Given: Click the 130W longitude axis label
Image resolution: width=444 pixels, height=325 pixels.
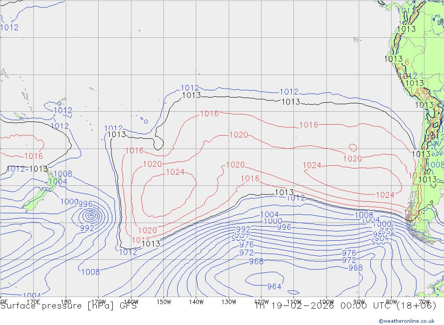Looking at the screenshot, I should click(229, 302).
